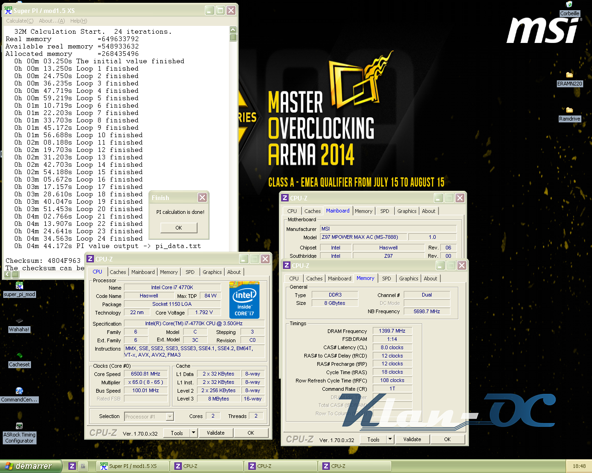Select SPD tab in CPU-Z Memory window
The width and height of the screenshot is (592, 473).
[387, 279]
